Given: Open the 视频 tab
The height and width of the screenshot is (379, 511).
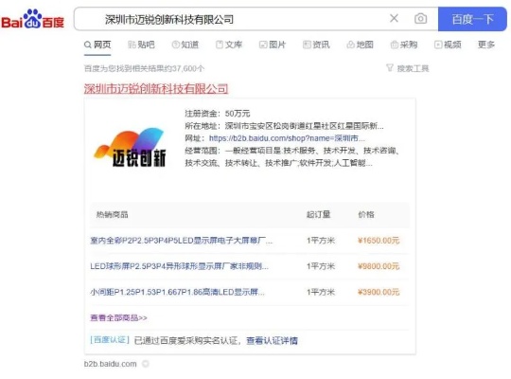Looking at the screenshot, I should (x=448, y=45).
